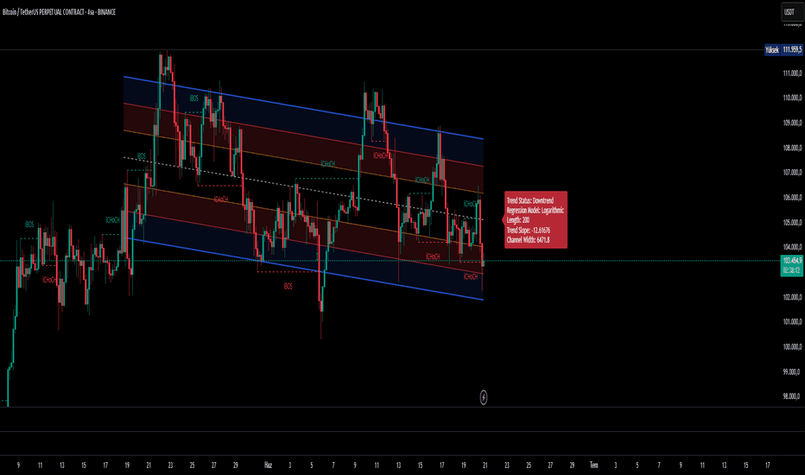This screenshot has width=805, height=475.
Task: Click the Haz month label on time axis
Action: 268,465
